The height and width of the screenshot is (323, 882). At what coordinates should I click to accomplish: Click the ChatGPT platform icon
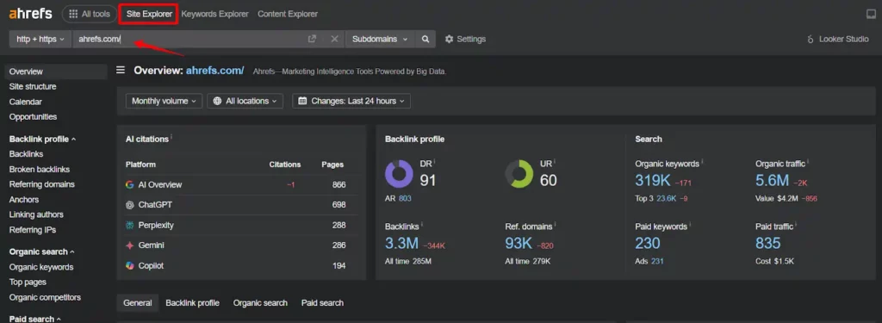[x=129, y=205]
